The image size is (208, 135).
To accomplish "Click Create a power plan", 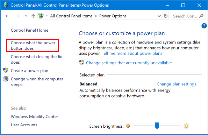I will click(x=29, y=71).
